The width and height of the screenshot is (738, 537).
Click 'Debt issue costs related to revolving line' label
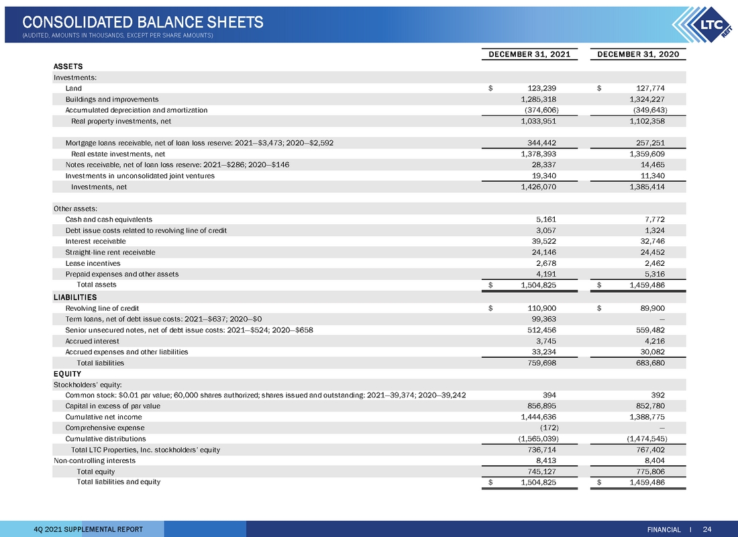point(146,230)
